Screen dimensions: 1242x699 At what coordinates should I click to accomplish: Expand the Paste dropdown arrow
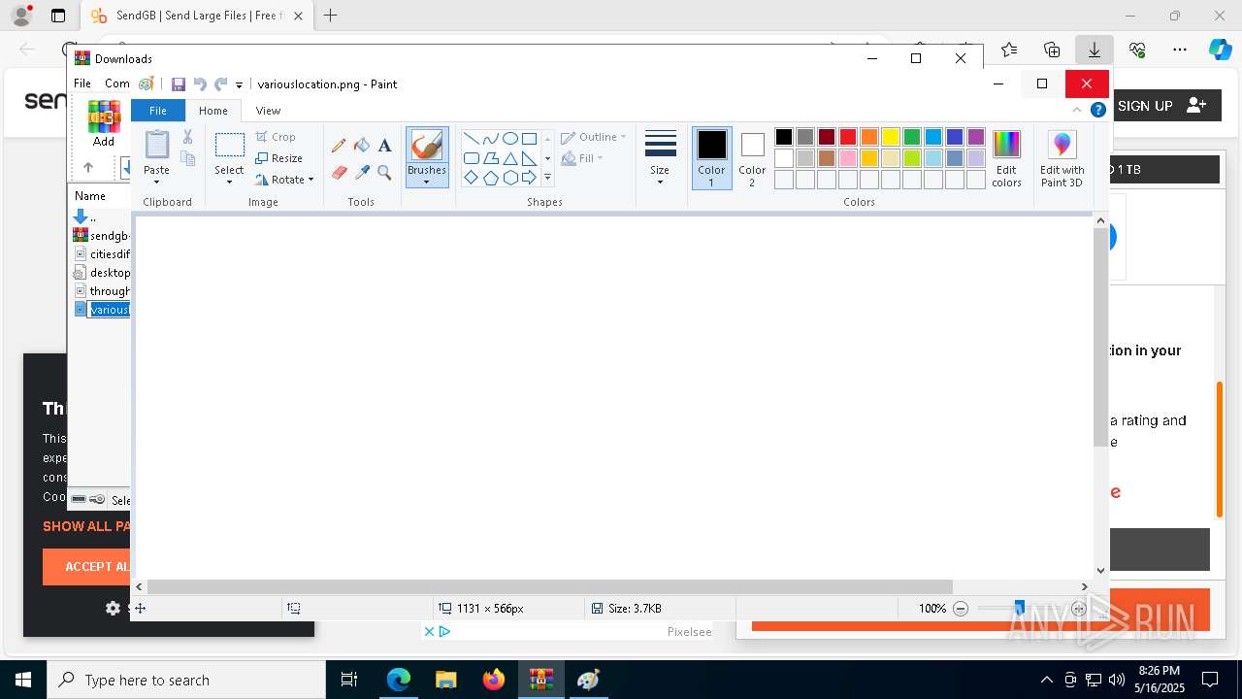(157, 182)
